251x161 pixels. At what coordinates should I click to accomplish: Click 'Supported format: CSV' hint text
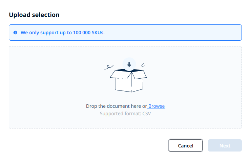125,114
